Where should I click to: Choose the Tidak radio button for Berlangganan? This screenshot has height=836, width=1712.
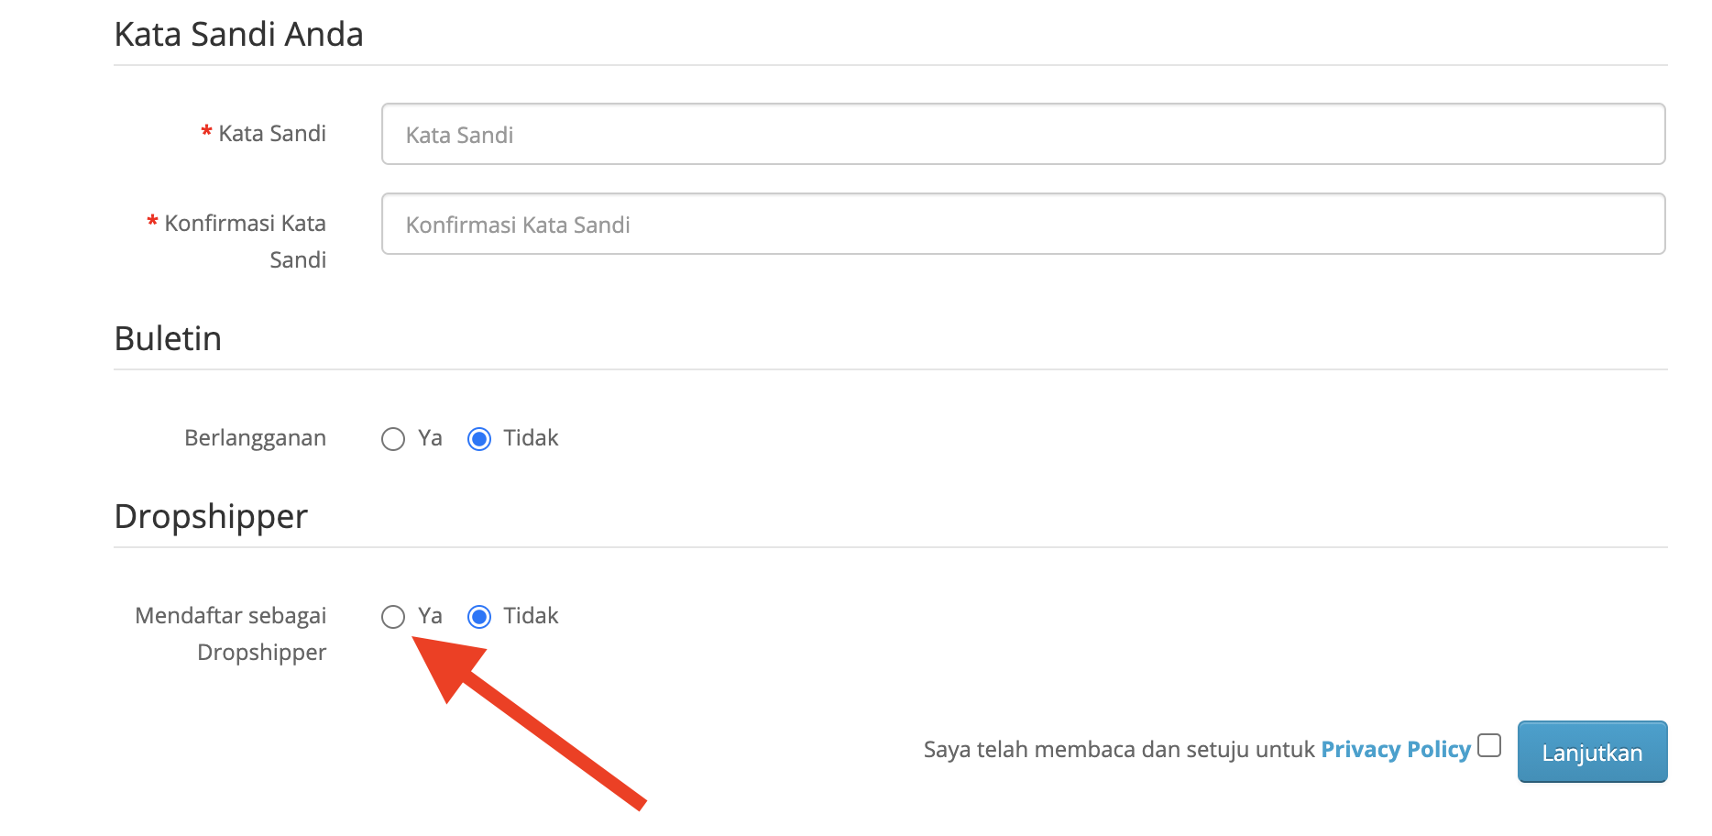pos(479,439)
